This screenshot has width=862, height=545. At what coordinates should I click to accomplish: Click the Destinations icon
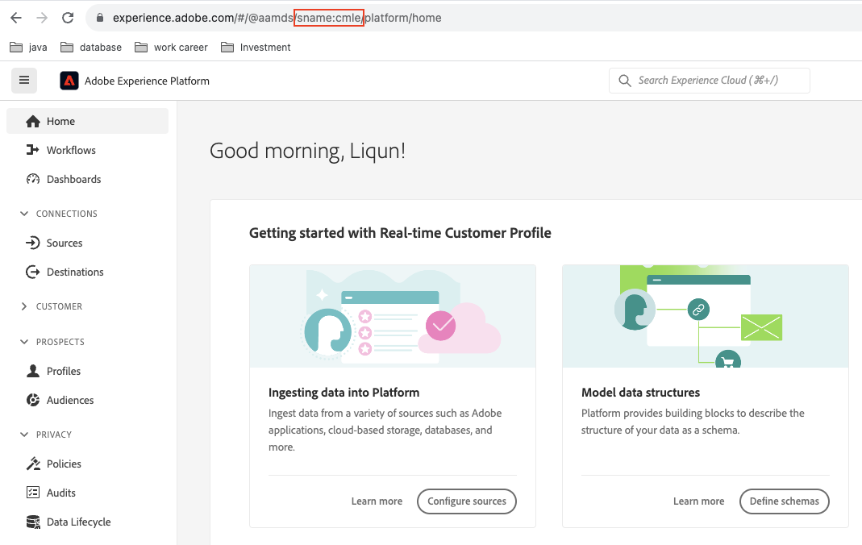(33, 272)
